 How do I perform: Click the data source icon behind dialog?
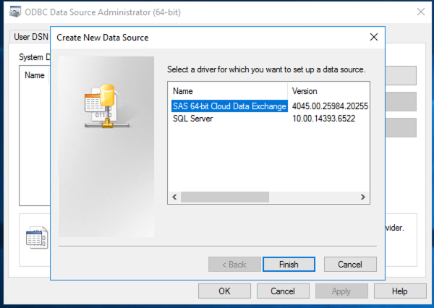pyautogui.click(x=36, y=236)
